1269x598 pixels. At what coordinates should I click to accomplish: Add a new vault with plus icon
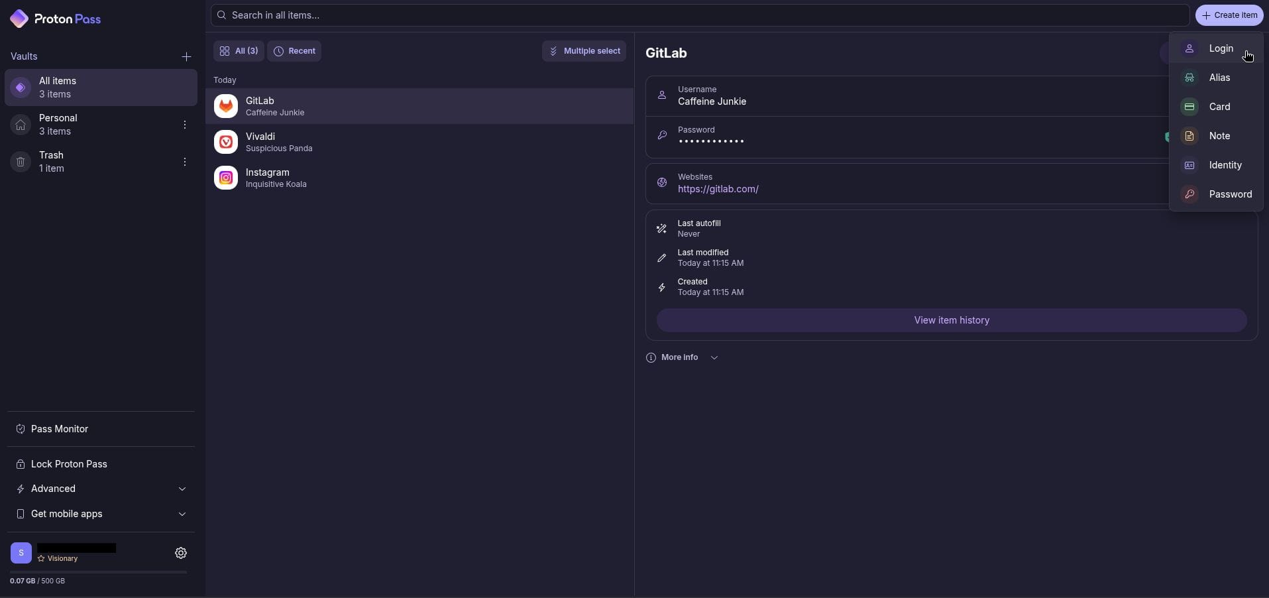click(x=186, y=57)
